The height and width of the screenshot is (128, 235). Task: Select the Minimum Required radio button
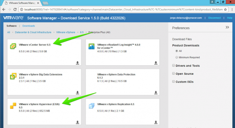(x=177, y=57)
